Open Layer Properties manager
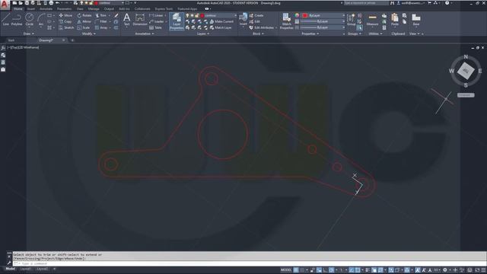This screenshot has height=274, width=487. (x=177, y=21)
